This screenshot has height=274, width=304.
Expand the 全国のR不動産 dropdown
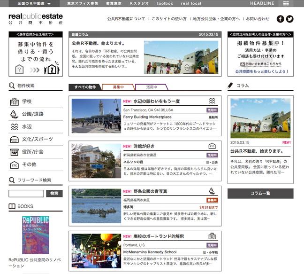(x=34, y=3)
